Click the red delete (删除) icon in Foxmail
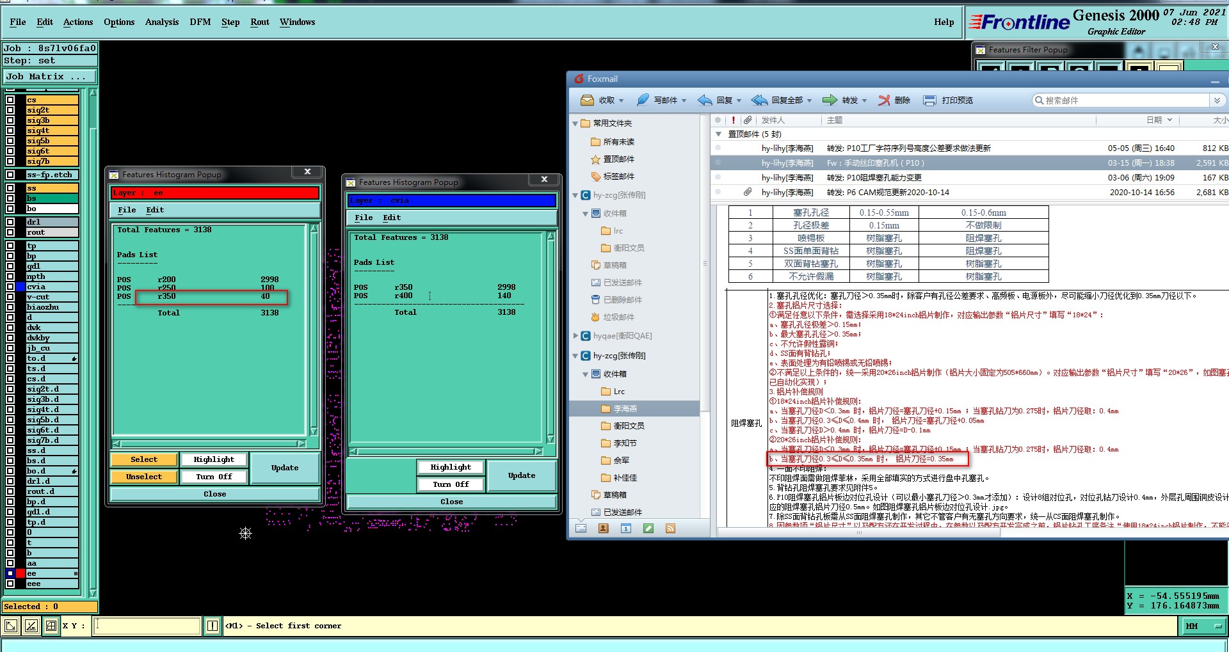This screenshot has width=1229, height=652. click(x=884, y=100)
